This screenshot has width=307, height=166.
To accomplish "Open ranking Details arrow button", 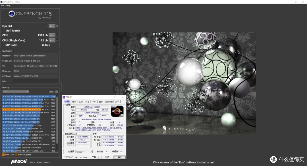I will (x=57, y=92).
